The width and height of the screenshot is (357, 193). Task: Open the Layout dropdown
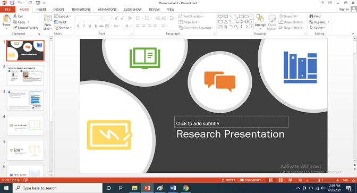coord(63,16)
